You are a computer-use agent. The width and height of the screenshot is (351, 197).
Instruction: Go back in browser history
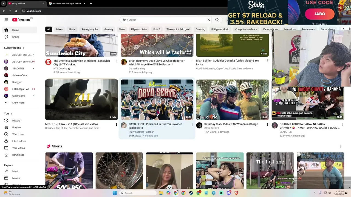(4, 11)
